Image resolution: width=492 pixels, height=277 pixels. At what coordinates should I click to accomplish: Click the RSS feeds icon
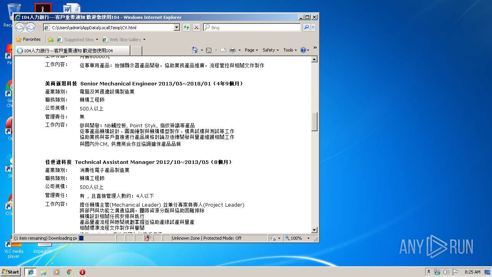pos(209,50)
